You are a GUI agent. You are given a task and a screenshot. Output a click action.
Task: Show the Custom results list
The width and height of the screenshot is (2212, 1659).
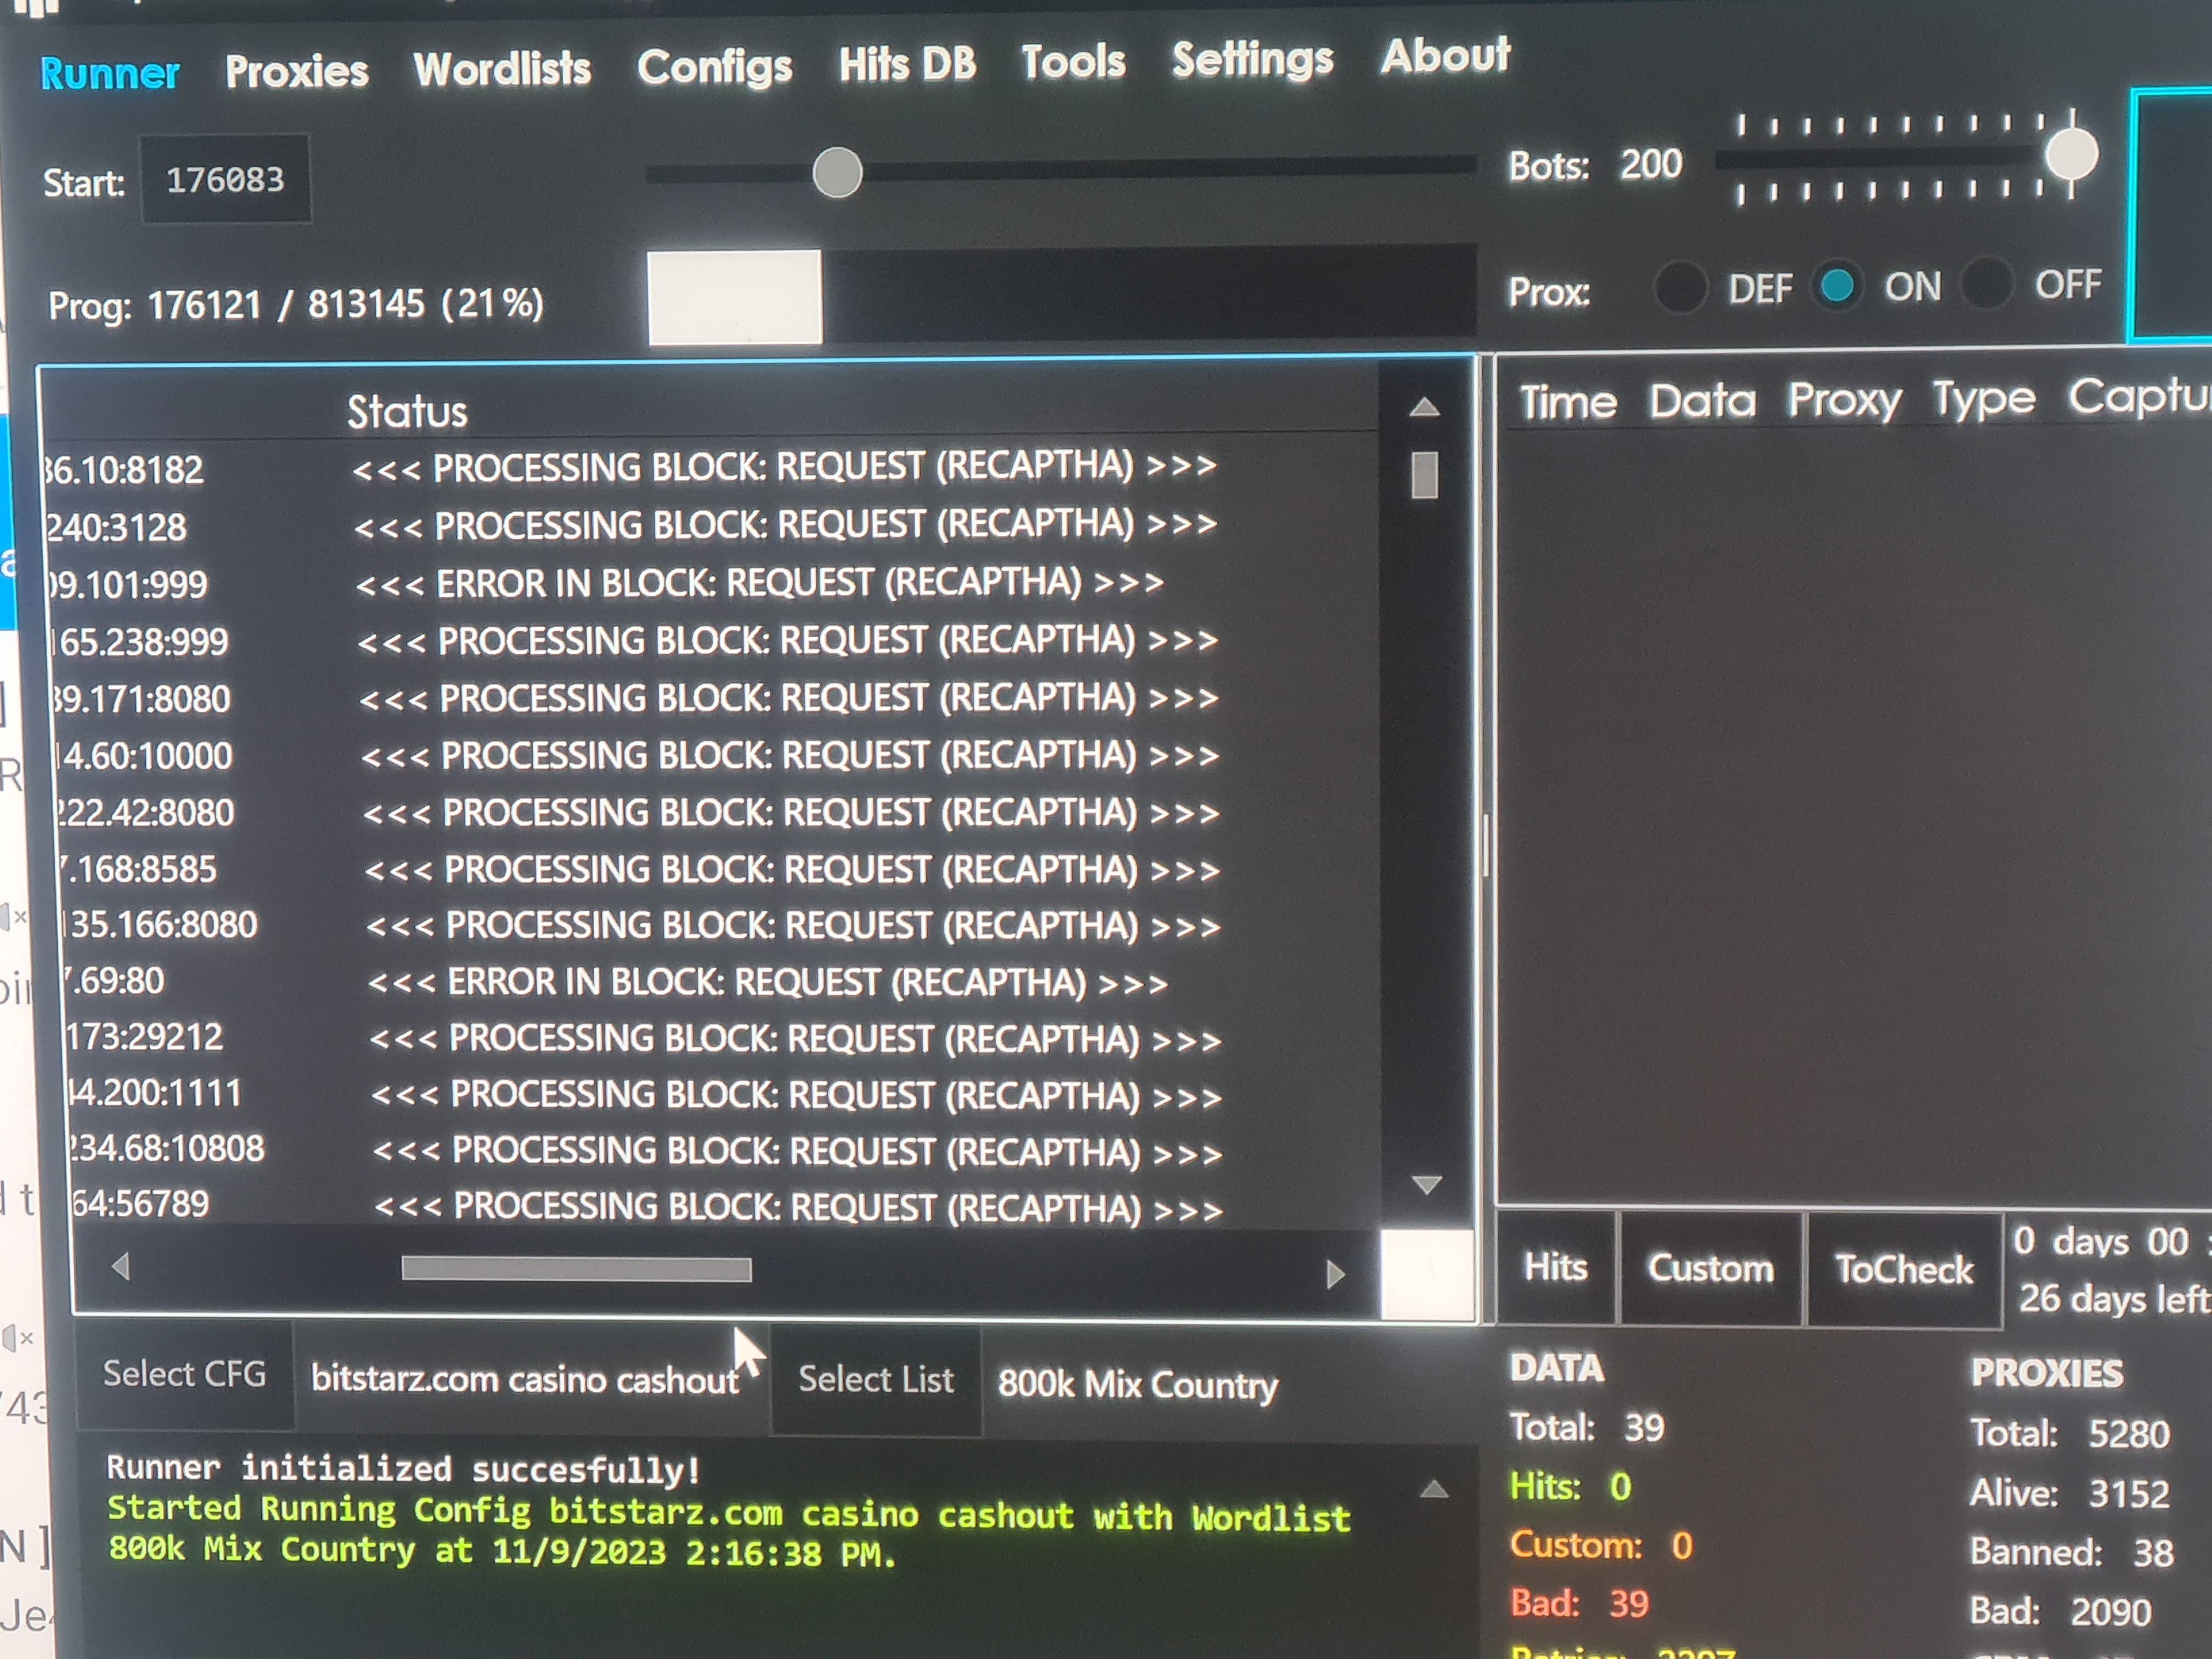click(x=1710, y=1268)
